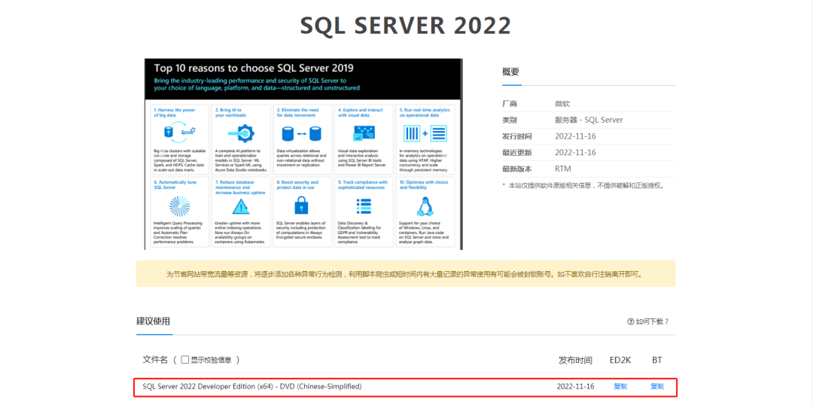Click the yellow bandwidth warning notice
The height and width of the screenshot is (402, 813).
[x=406, y=273]
